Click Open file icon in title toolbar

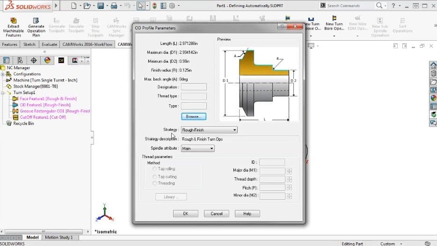coord(87,6)
